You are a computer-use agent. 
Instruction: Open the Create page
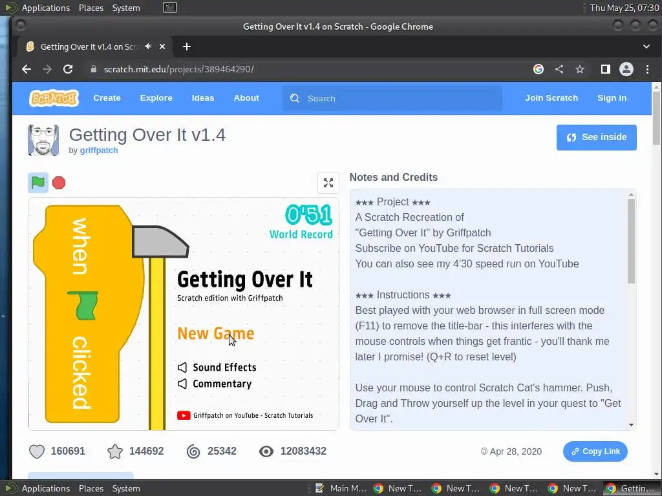(107, 98)
